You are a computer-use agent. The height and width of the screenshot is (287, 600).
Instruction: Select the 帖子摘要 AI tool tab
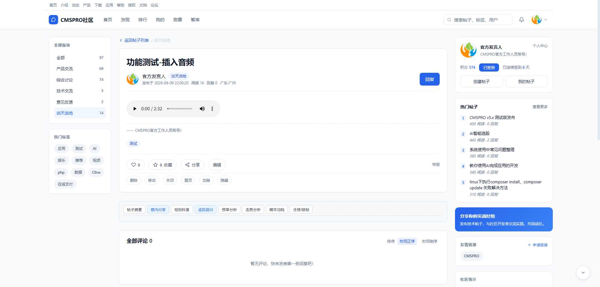(x=134, y=210)
